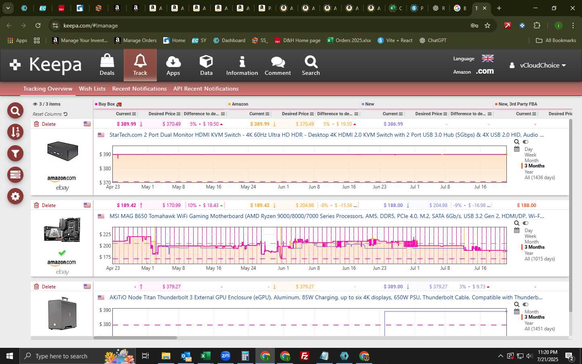Click the filter funnel sidebar button
582x364 pixels.
(x=15, y=153)
